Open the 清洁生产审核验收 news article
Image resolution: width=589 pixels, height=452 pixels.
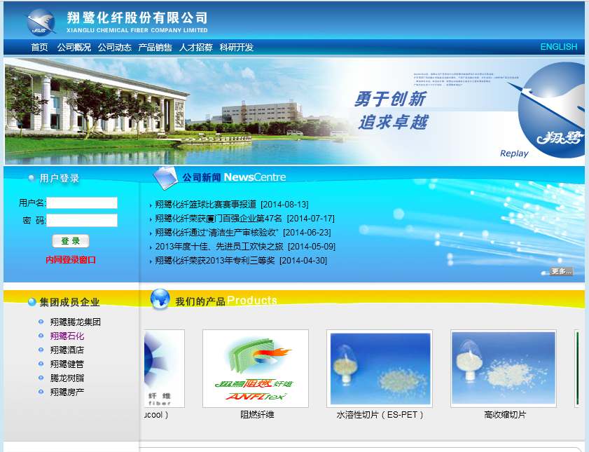pos(216,233)
